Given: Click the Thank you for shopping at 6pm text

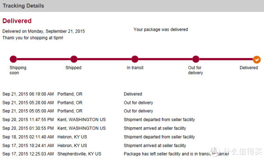Looking at the screenshot, I should [33, 37].
